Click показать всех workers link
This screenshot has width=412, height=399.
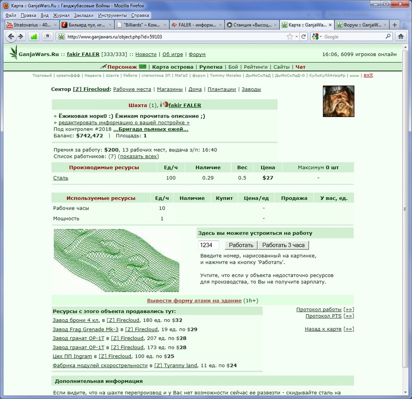[139, 156]
